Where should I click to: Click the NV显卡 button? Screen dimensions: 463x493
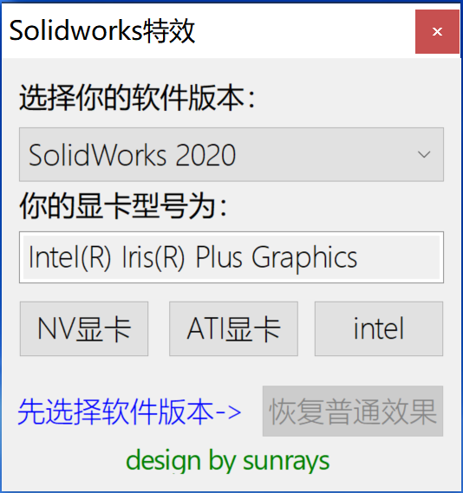(84, 329)
